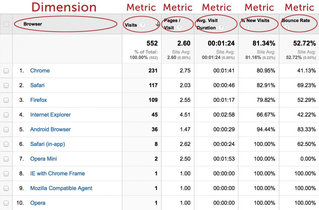Open the Safari browser link in row 2
The width and height of the screenshot is (319, 210).
tap(37, 85)
